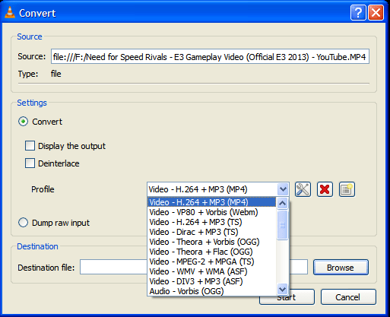Screen dimensions: 390x317
Task: Open the help question mark button
Action: pos(358,13)
